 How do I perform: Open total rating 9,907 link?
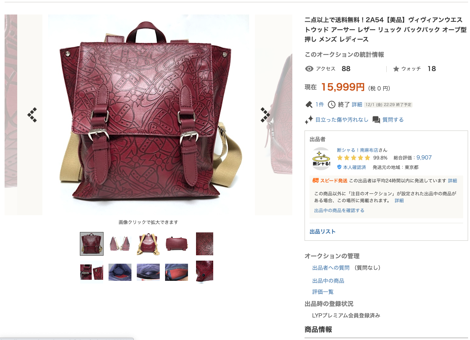tap(424, 158)
